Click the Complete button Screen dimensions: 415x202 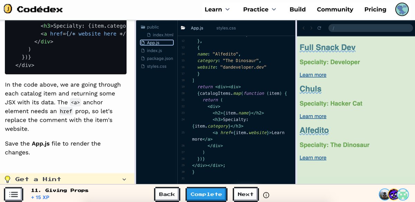click(x=206, y=194)
